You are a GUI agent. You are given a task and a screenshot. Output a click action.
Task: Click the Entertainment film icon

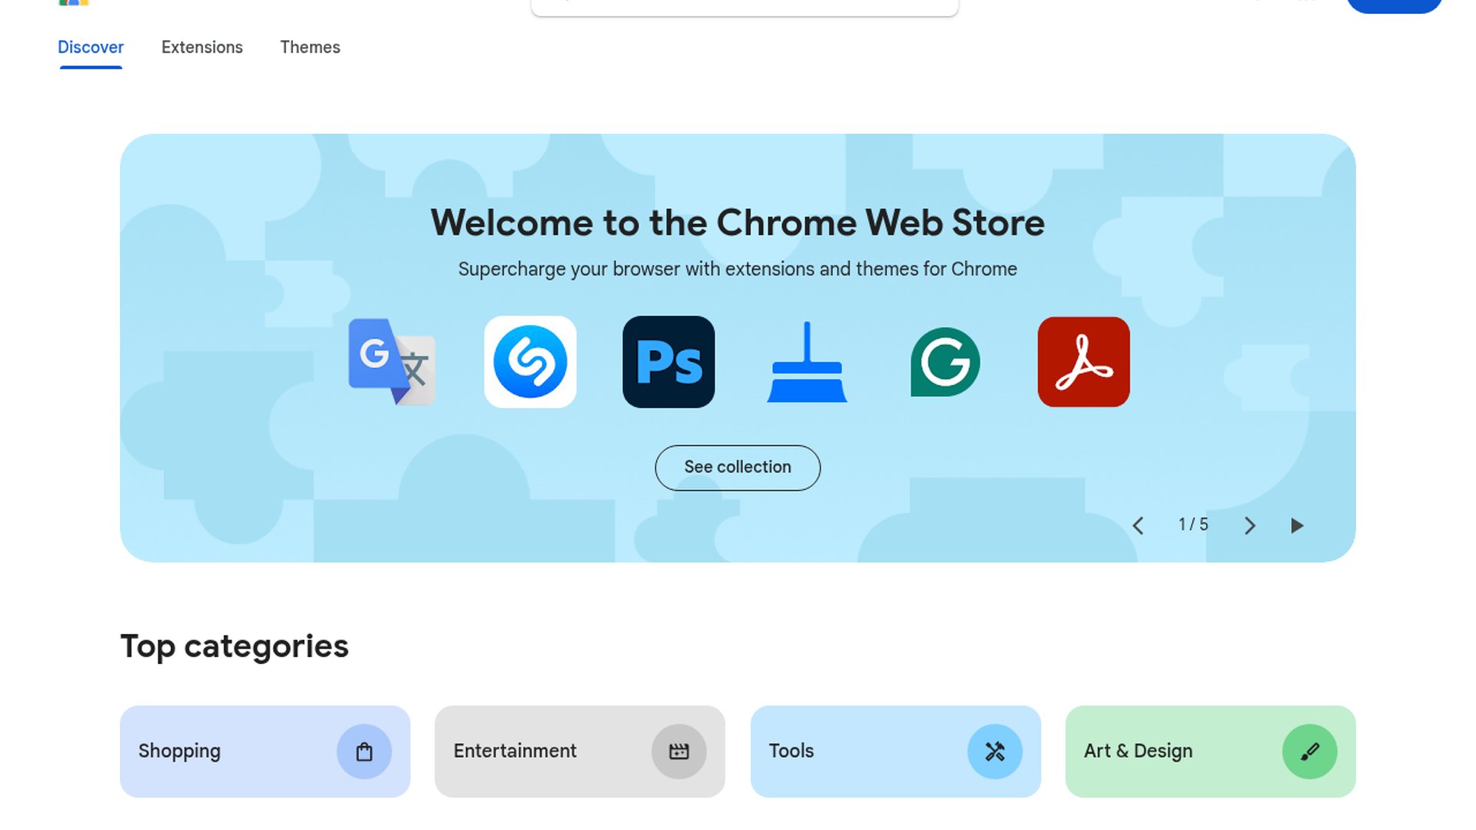679,751
